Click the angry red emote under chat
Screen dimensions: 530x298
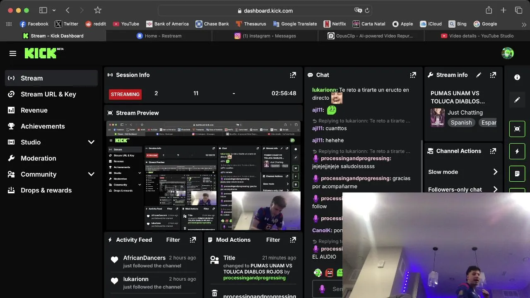point(329,272)
